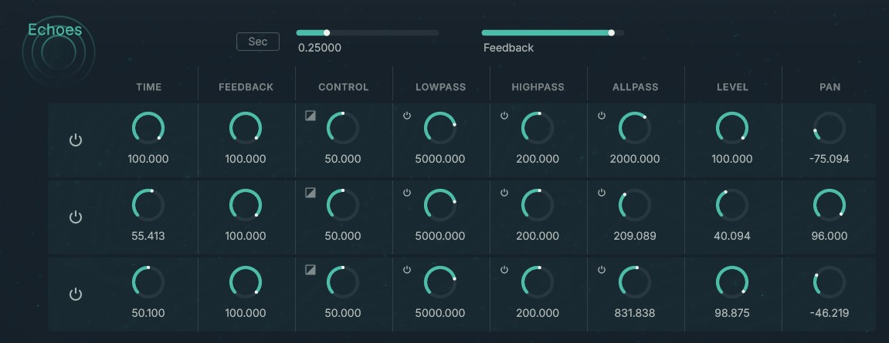This screenshot has width=889, height=343.
Task: Click the second row Time knob at 55.413
Action: [148, 205]
